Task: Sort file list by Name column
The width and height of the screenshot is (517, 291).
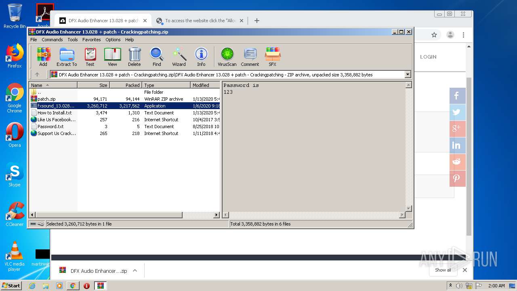Action: pos(53,85)
